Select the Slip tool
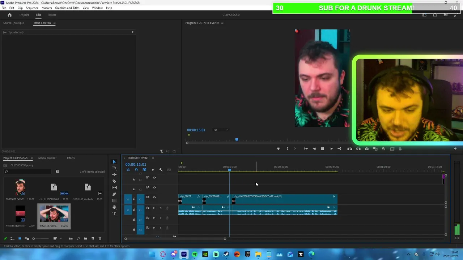This screenshot has width=463, height=260. (x=114, y=187)
